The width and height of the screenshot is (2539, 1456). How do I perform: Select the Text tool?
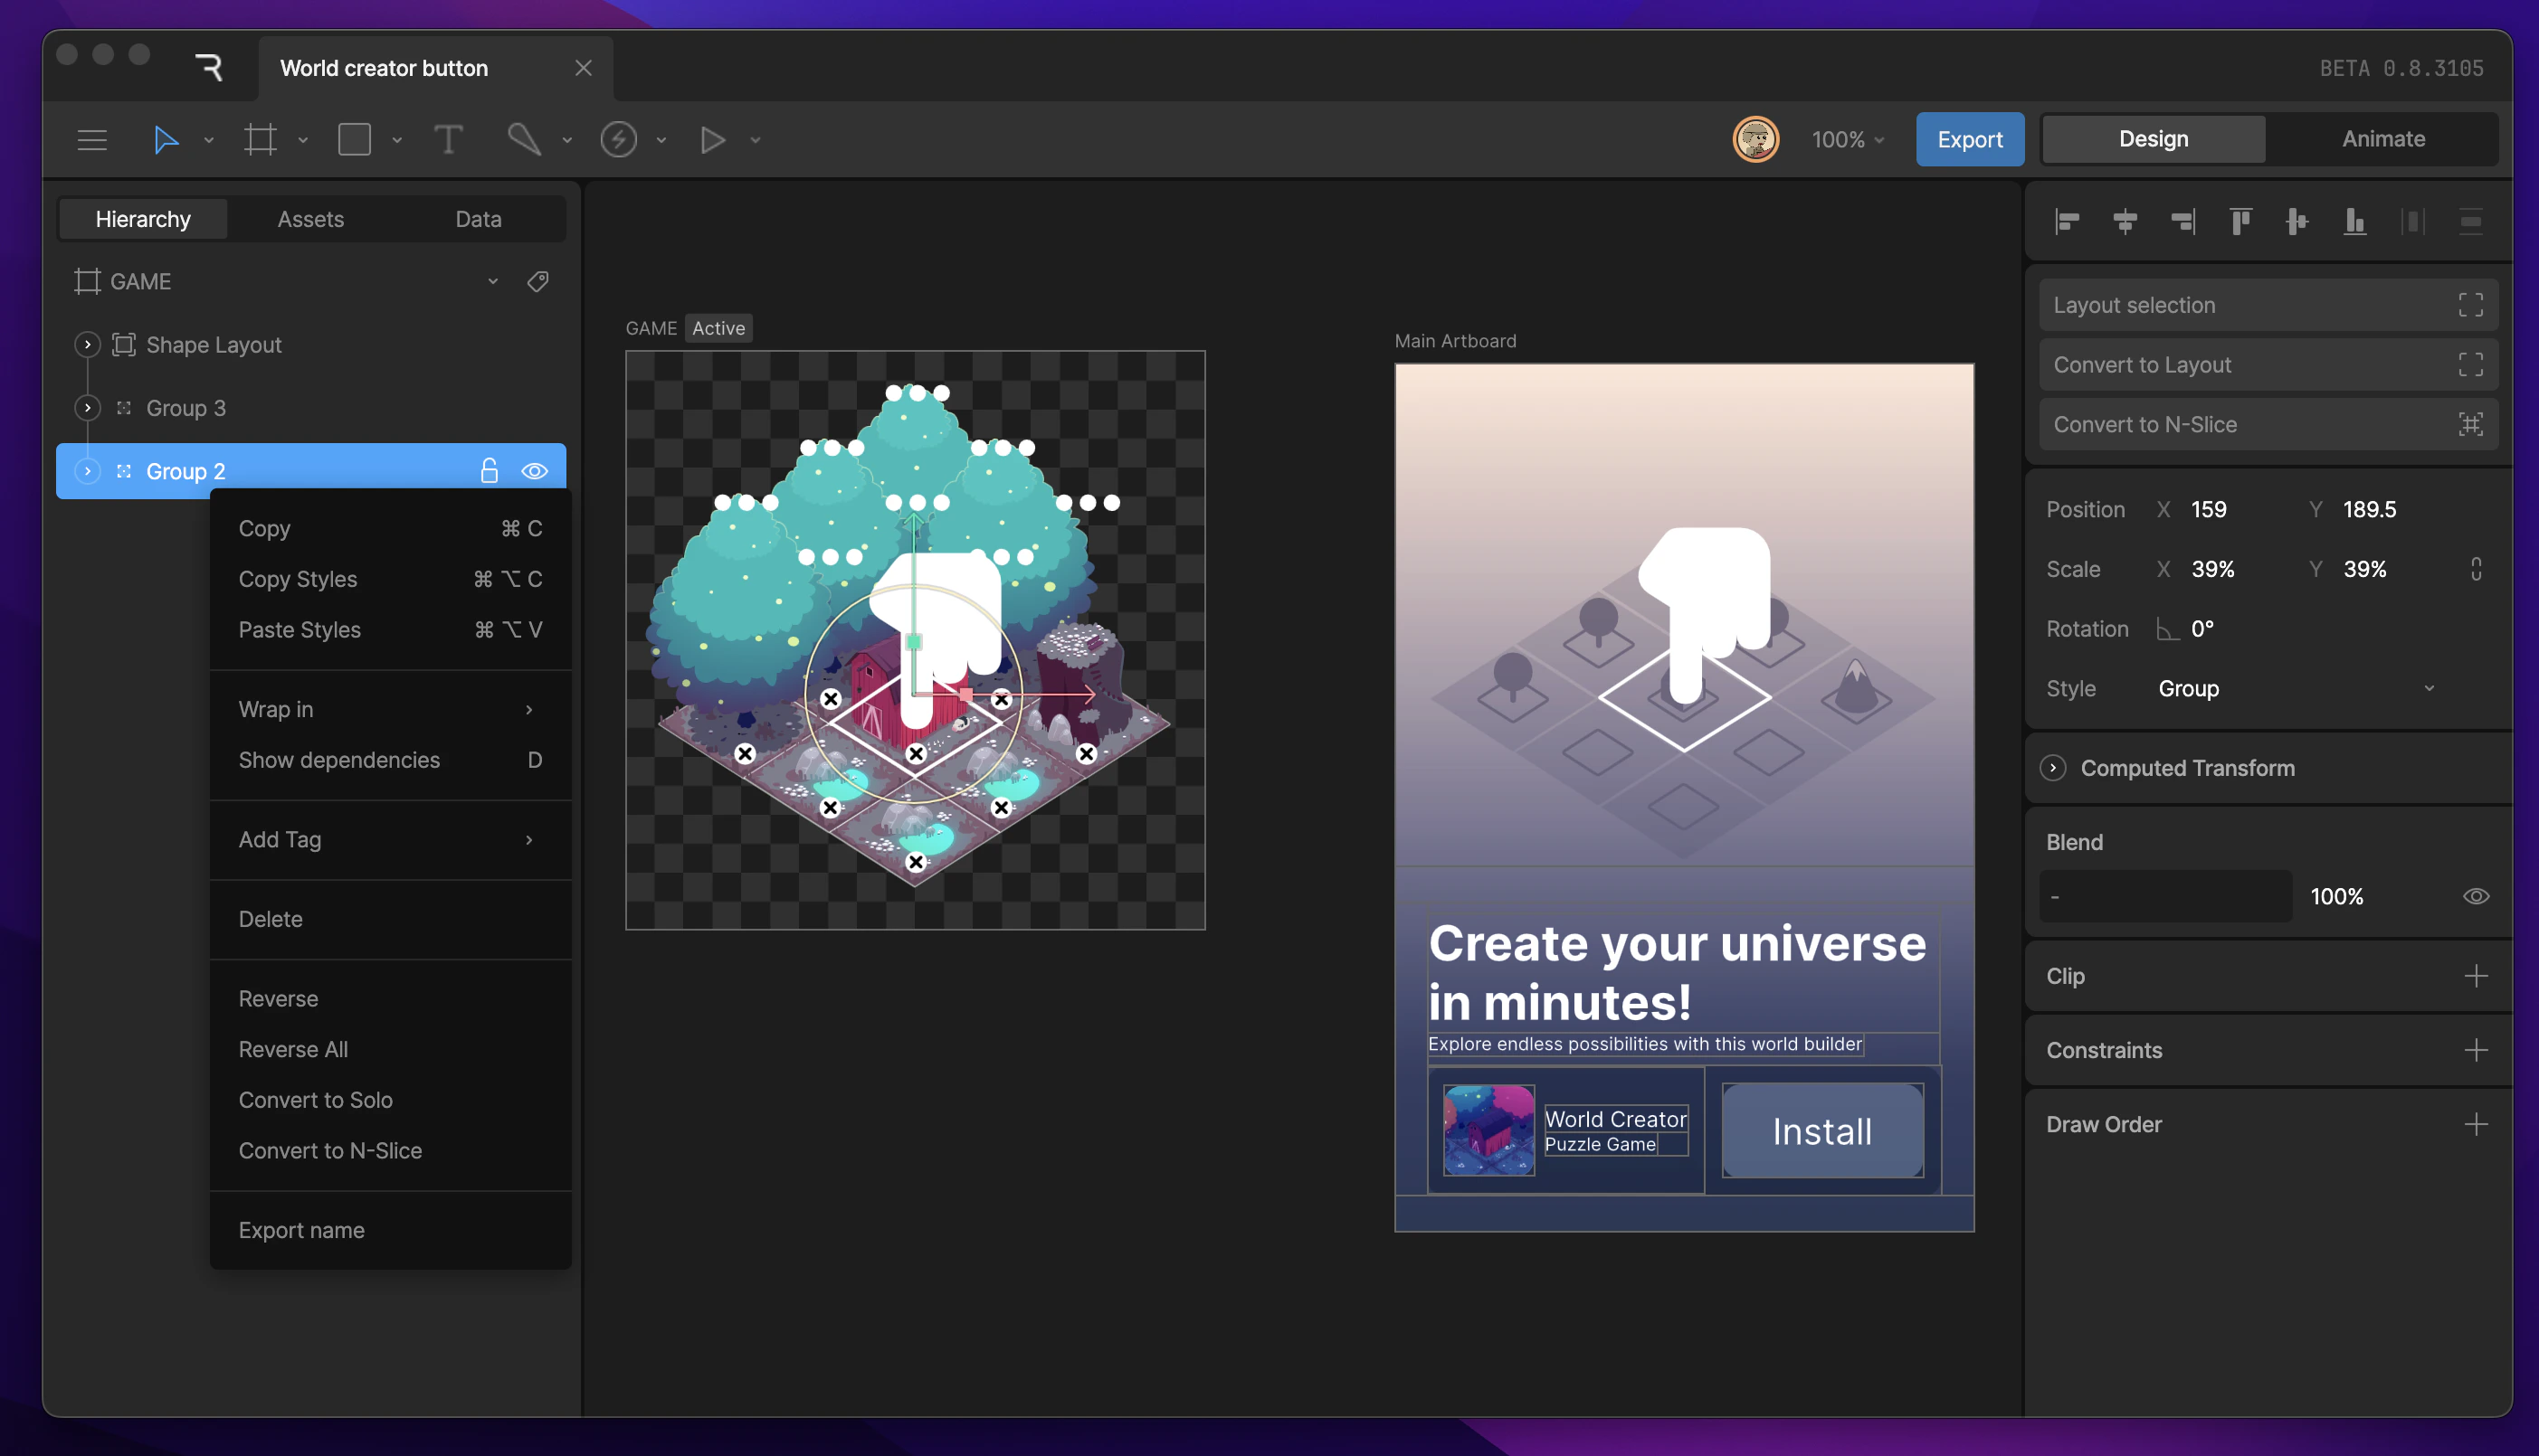(x=447, y=139)
